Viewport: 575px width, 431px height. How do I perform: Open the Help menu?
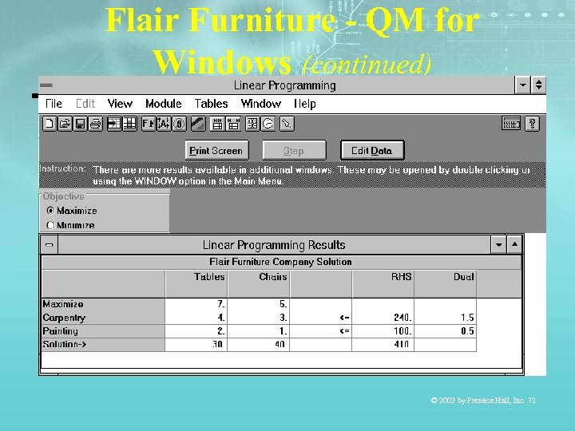click(304, 104)
